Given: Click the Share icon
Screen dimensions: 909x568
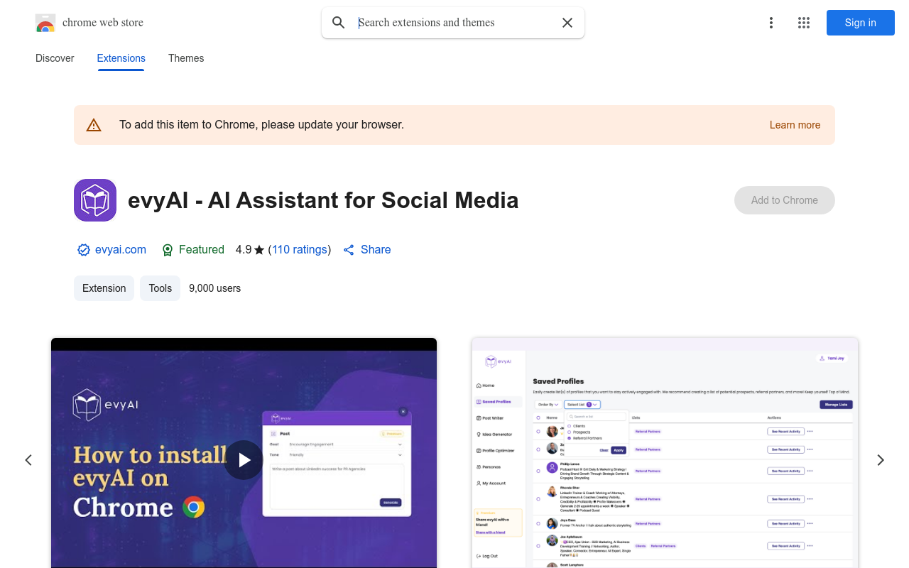Looking at the screenshot, I should pos(349,250).
